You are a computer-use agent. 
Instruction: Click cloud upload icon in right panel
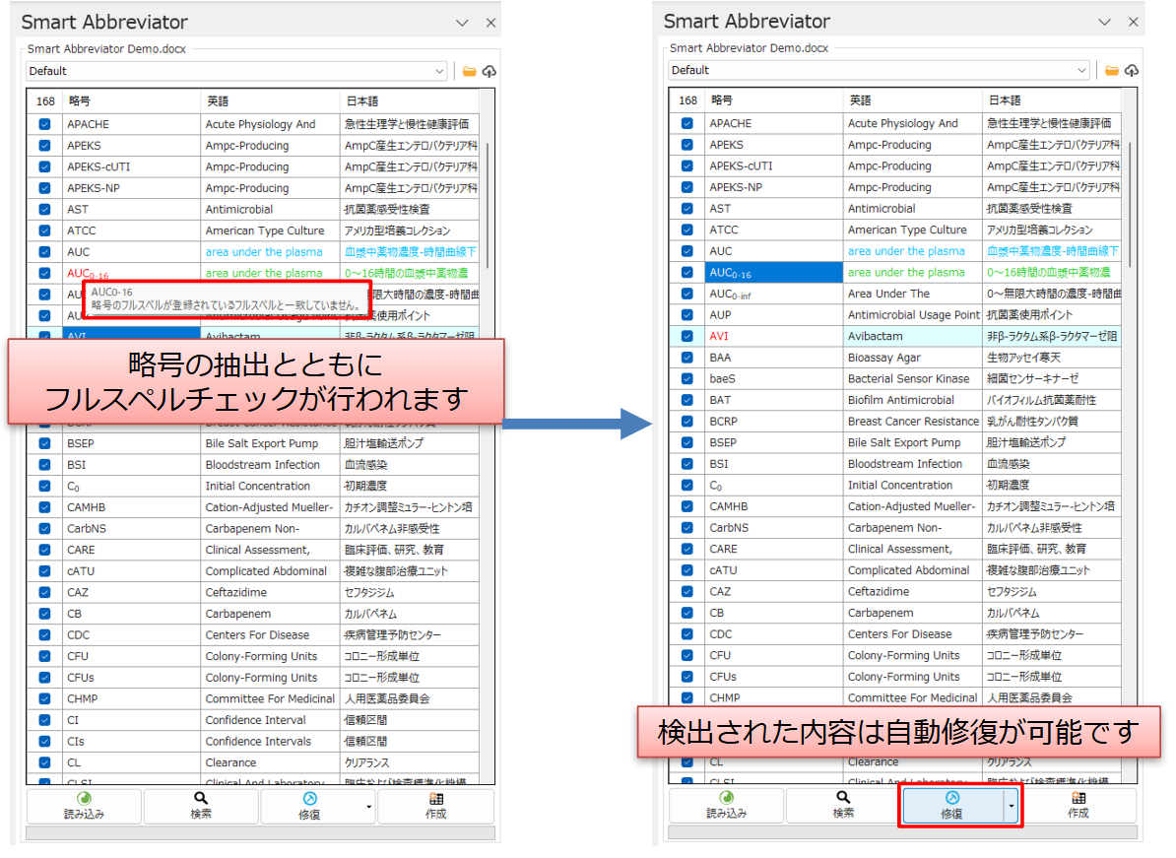click(1131, 70)
